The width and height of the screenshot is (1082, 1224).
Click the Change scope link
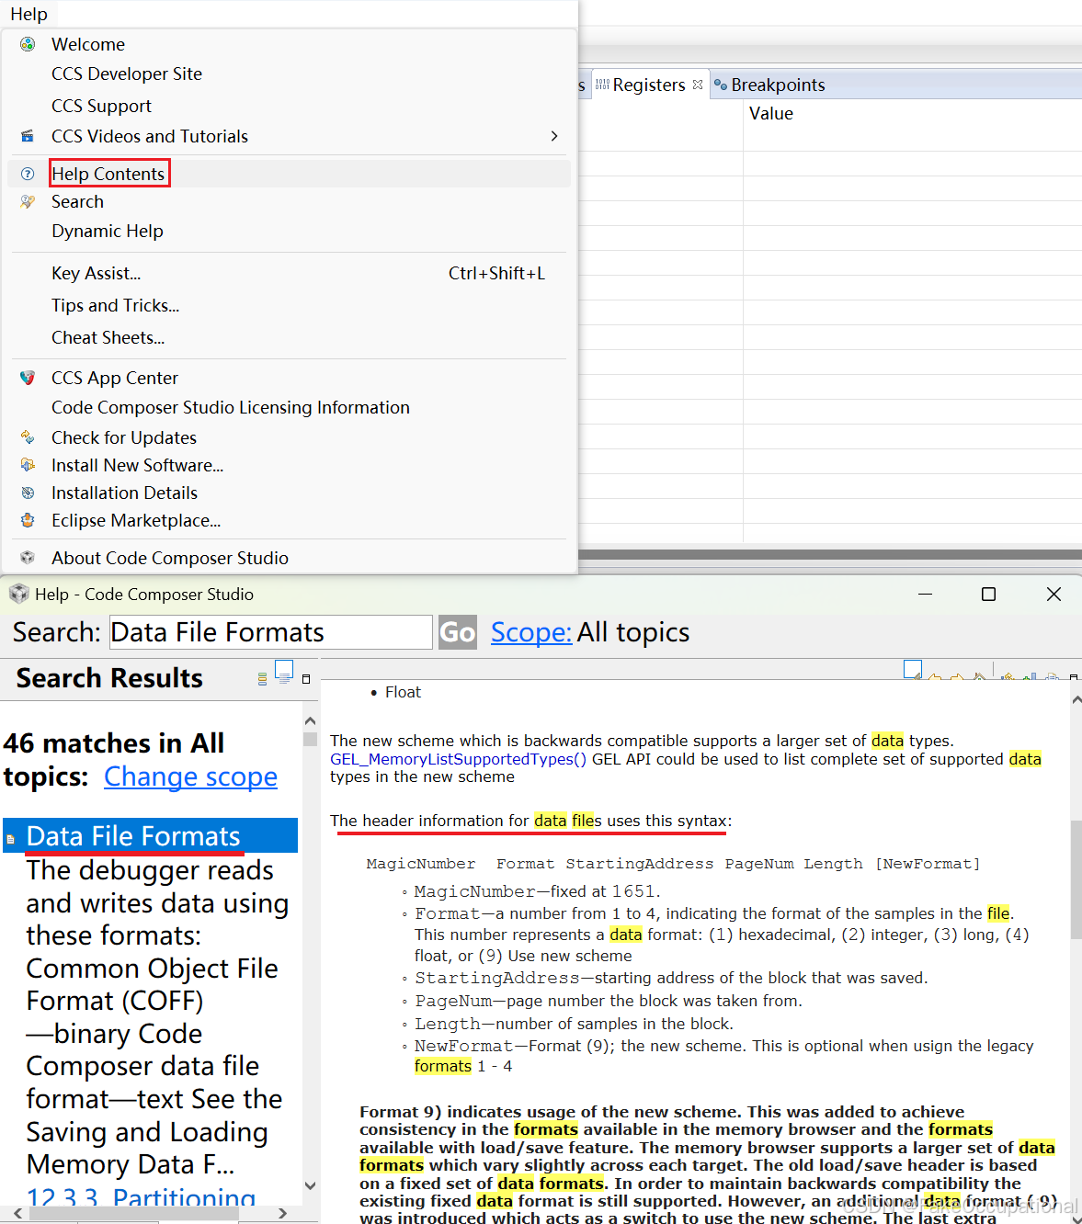190,776
